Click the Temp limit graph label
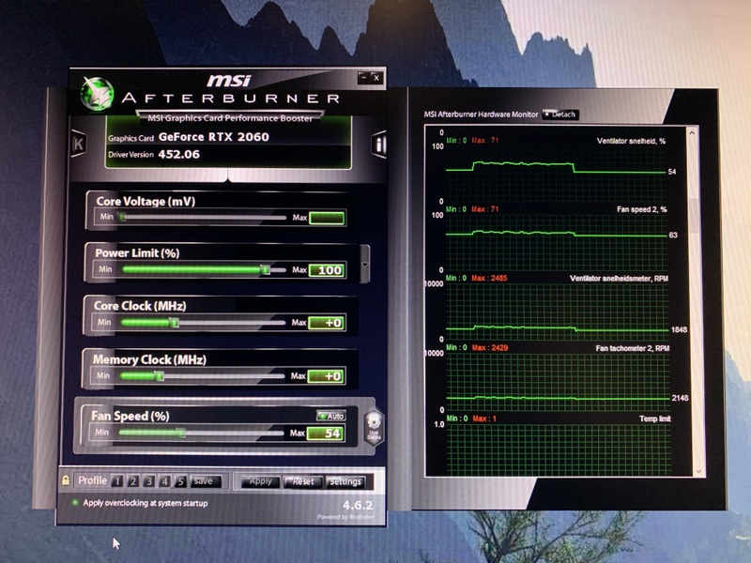Image resolution: width=751 pixels, height=563 pixels. click(654, 418)
